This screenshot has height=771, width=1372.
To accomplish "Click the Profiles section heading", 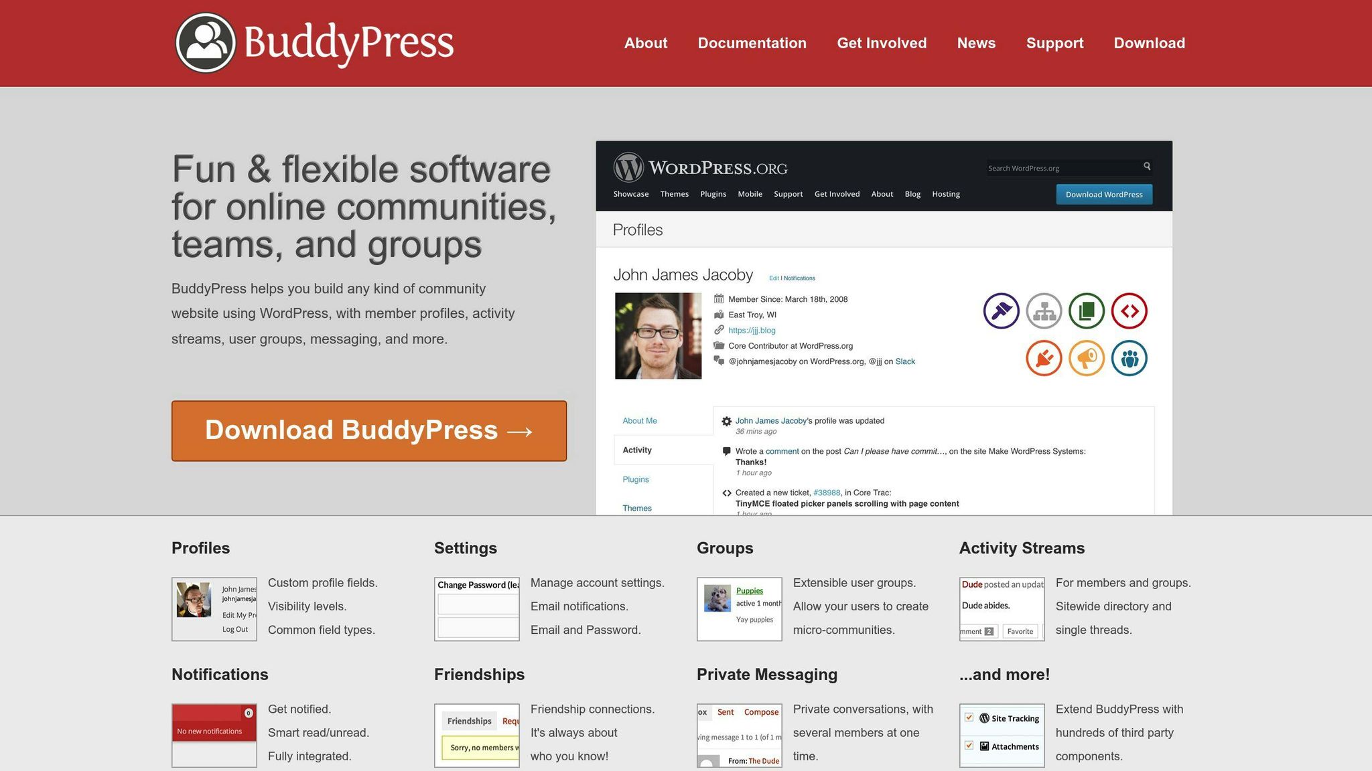I will tap(200, 548).
